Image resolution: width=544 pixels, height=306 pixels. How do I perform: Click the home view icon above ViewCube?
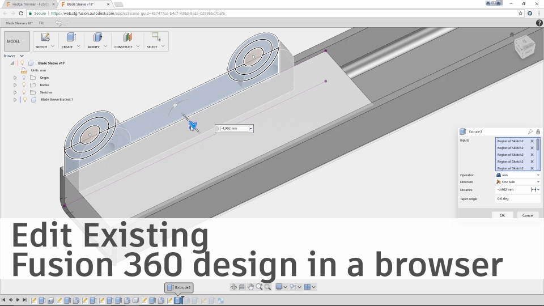pos(512,35)
